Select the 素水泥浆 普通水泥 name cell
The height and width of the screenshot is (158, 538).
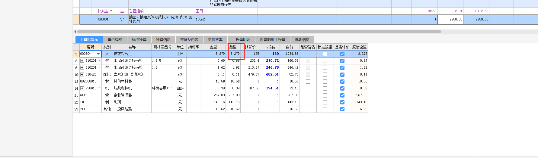tap(132, 75)
